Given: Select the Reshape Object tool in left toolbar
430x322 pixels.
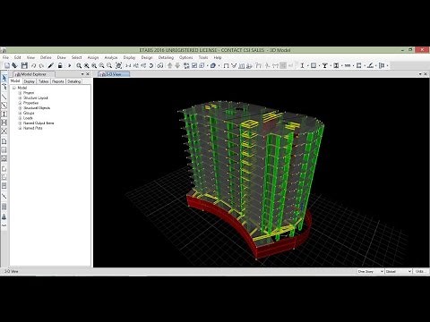Looking at the screenshot, I should [x=4, y=87].
